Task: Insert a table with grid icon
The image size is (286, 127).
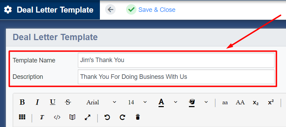Action: coord(22,117)
